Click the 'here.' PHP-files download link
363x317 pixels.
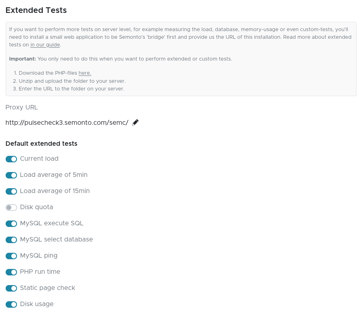[84, 73]
